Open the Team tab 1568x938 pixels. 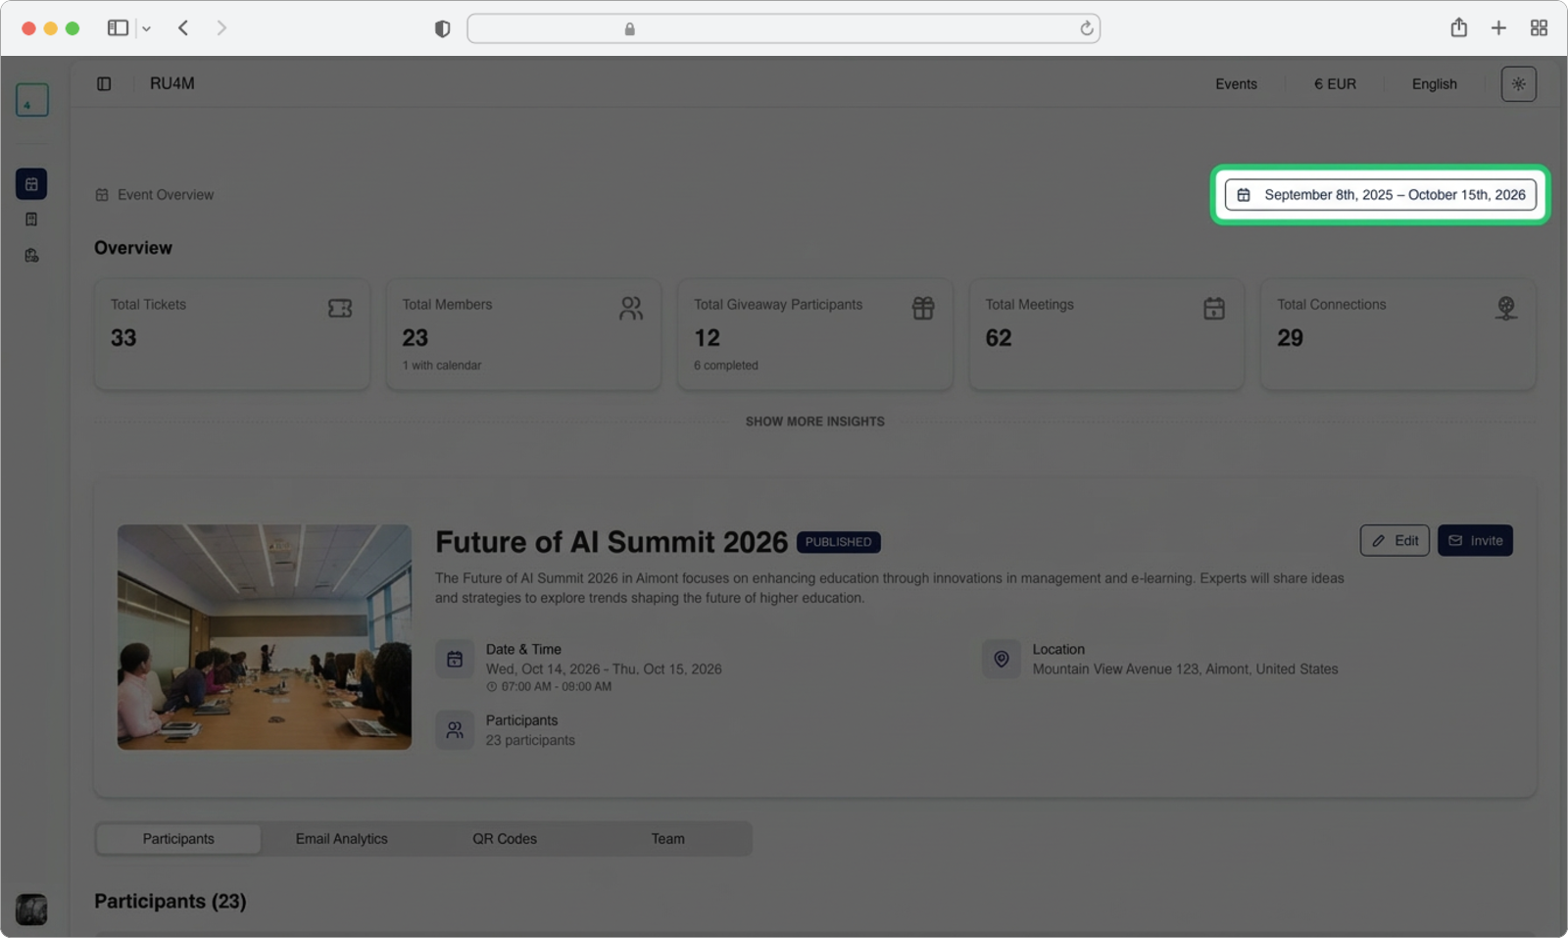[667, 839]
